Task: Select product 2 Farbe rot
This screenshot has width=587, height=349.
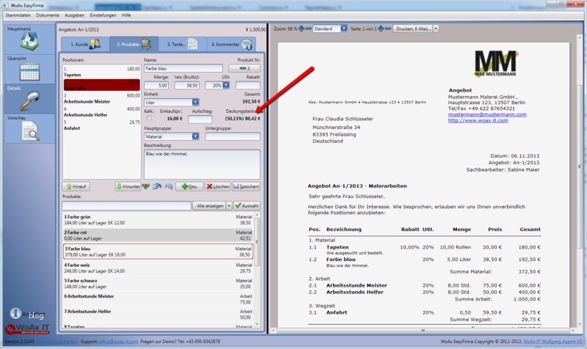Action: click(x=158, y=235)
